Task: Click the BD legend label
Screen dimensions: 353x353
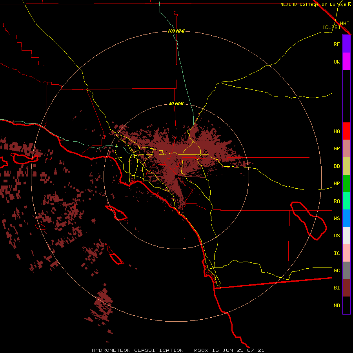Action: tap(337, 166)
